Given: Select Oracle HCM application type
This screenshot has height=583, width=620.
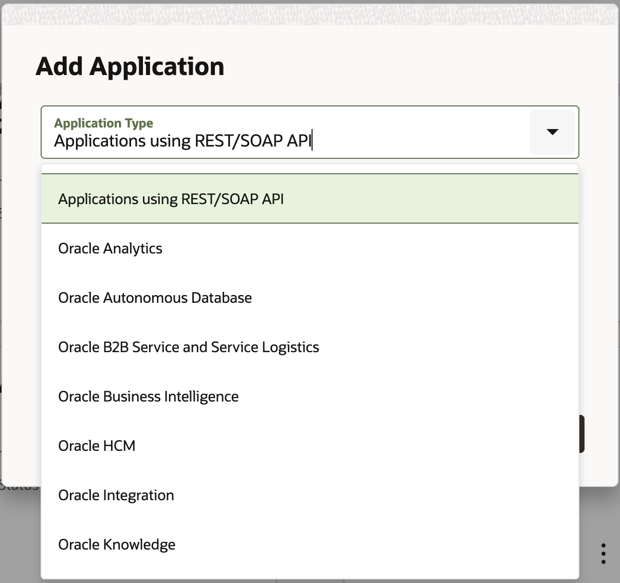Looking at the screenshot, I should 97,446.
